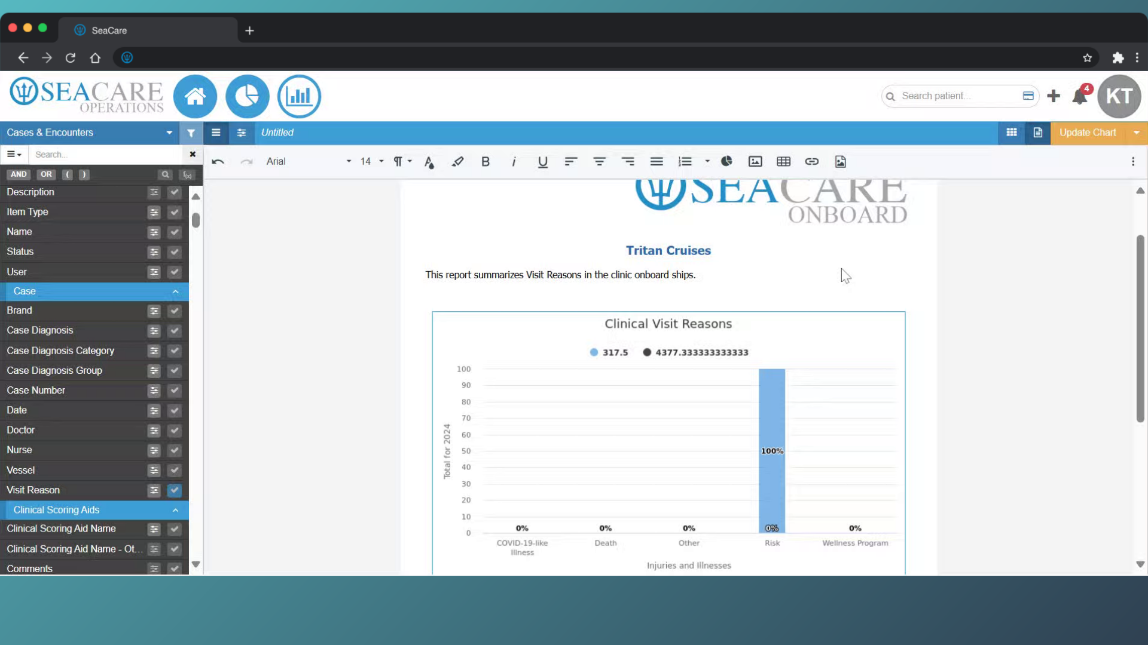Click the Search patient field
The height and width of the screenshot is (645, 1148).
(960, 96)
